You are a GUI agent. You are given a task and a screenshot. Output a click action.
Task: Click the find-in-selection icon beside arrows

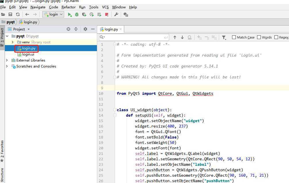[190, 37]
